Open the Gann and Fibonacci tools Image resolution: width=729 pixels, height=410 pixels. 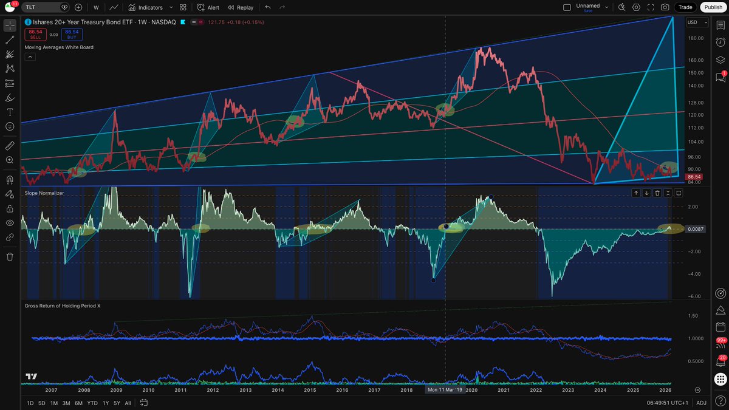(x=10, y=54)
